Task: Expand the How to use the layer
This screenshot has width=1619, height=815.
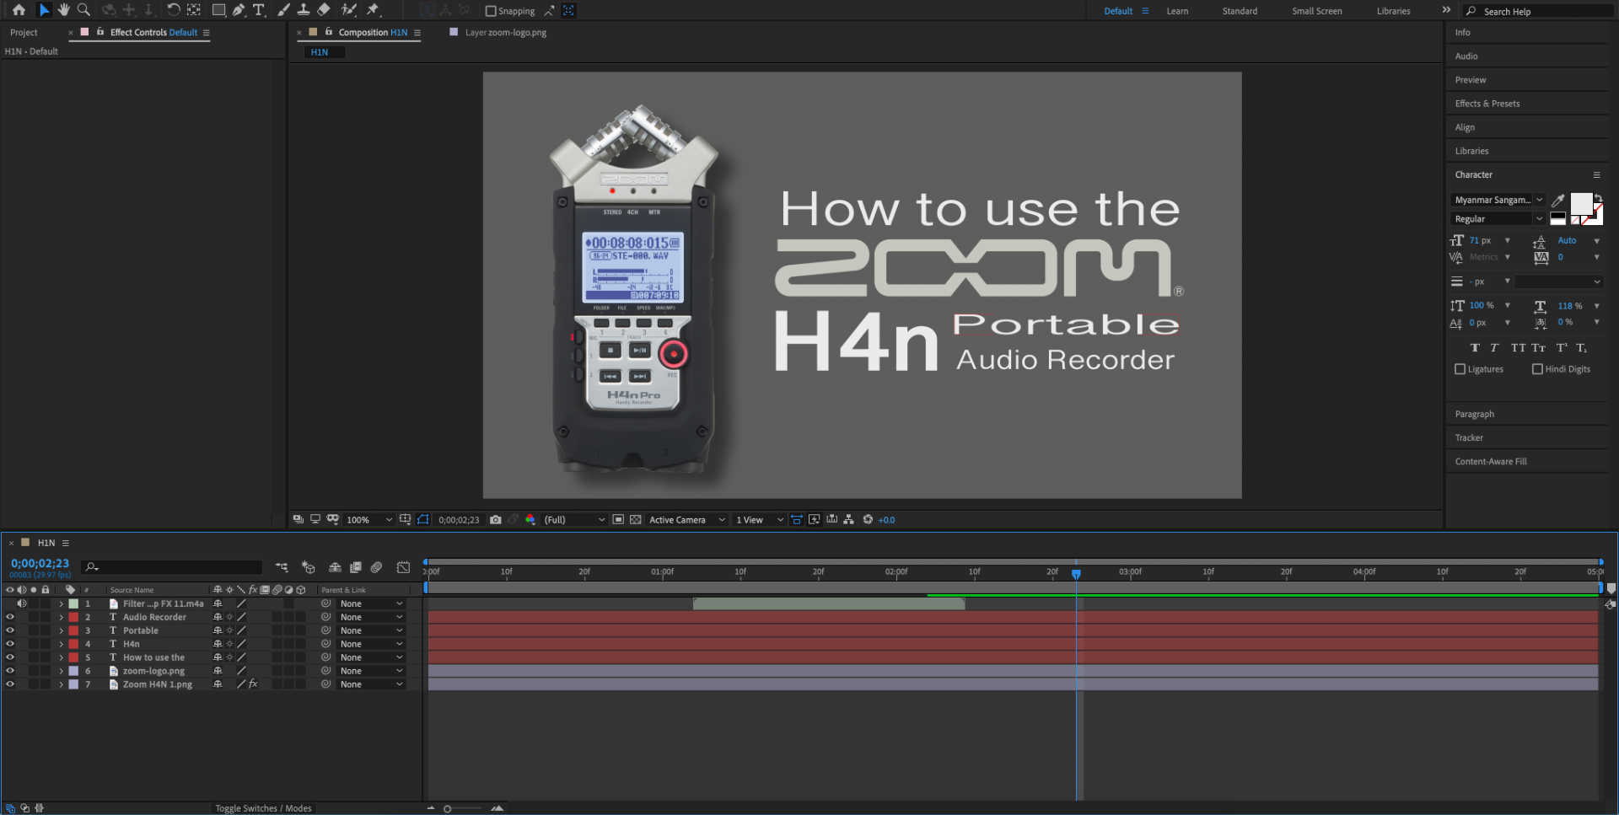Action: point(61,657)
